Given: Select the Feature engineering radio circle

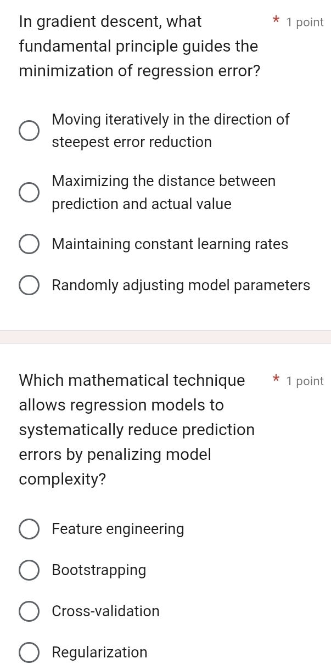Looking at the screenshot, I should (29, 530).
